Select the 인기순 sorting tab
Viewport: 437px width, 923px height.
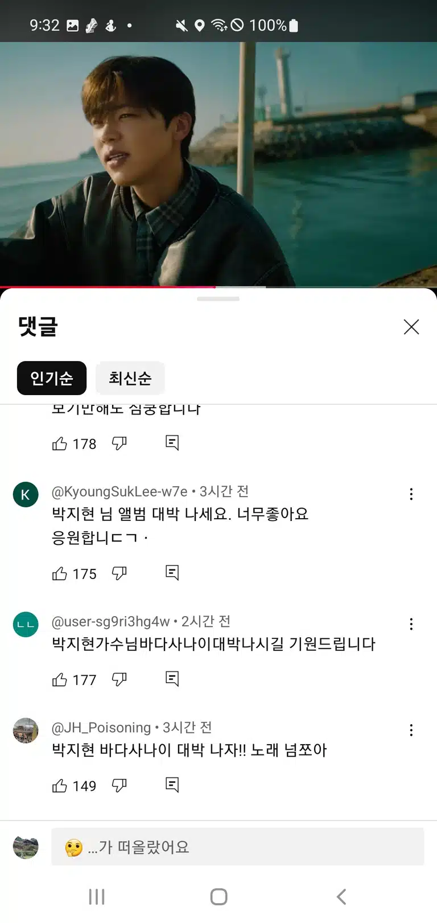(52, 378)
